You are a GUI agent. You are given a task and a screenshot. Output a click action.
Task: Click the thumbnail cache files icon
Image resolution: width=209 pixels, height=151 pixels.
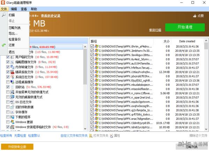tap(12, 62)
